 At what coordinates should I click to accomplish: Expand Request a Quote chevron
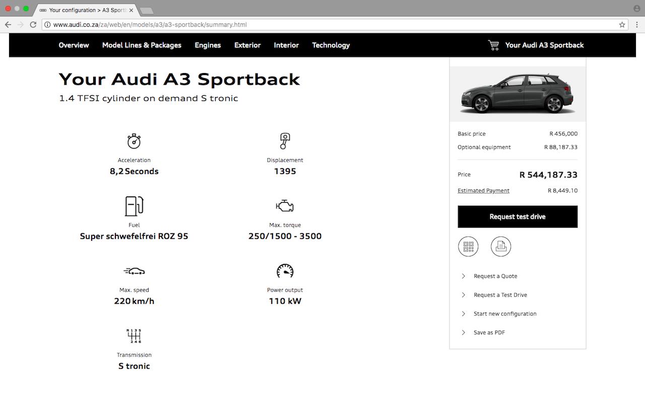464,276
